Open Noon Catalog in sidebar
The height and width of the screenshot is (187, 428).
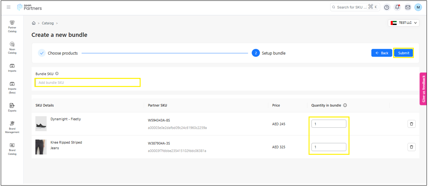12,48
